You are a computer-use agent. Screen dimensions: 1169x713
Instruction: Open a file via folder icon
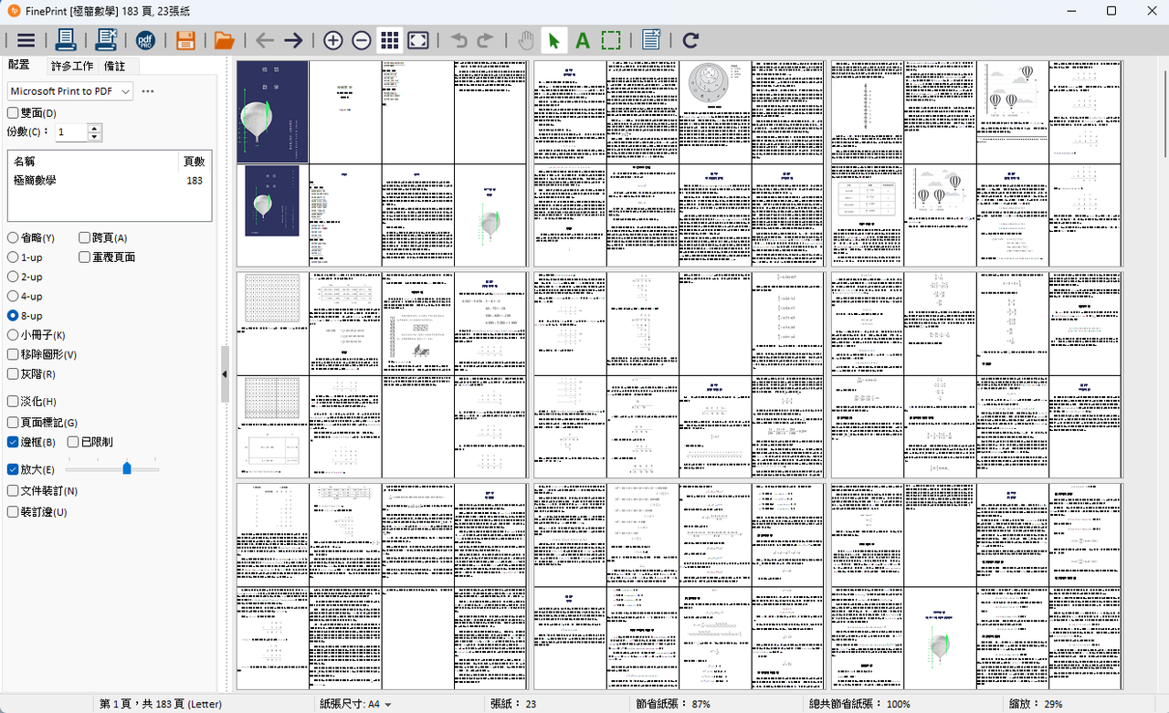pos(225,40)
